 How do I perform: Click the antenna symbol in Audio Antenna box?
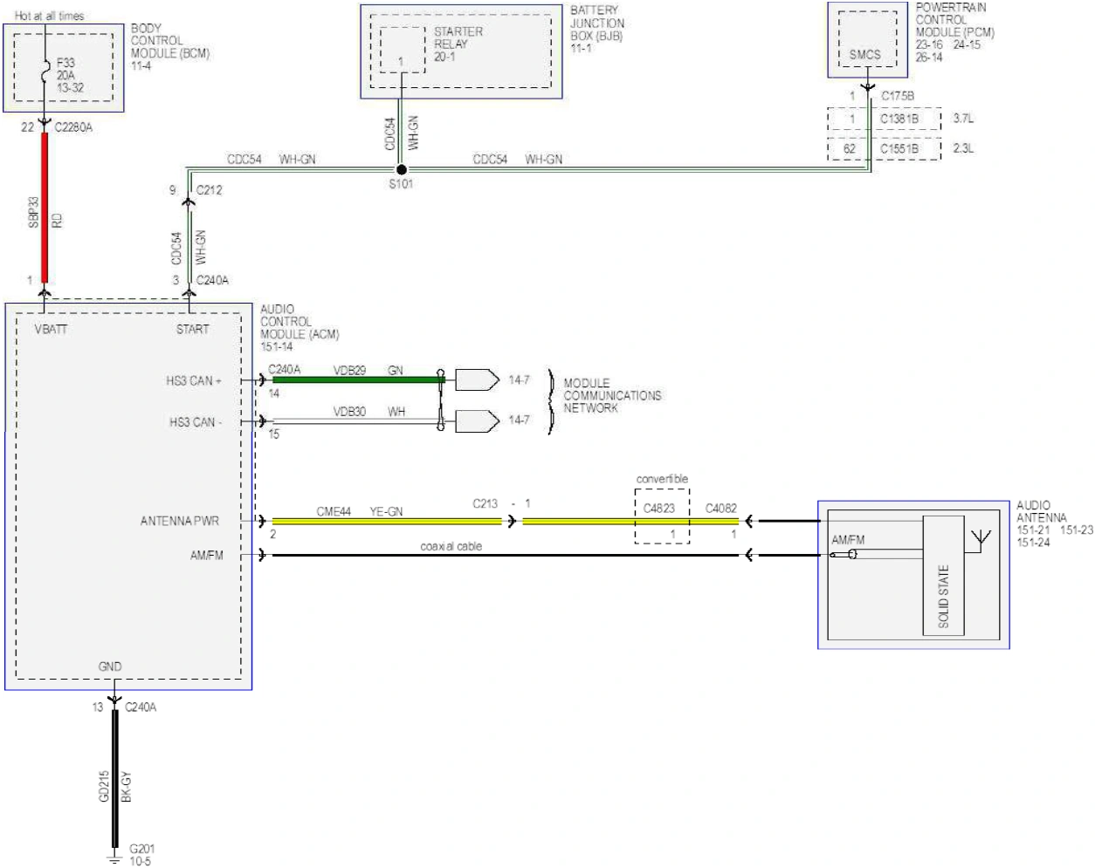tap(982, 538)
